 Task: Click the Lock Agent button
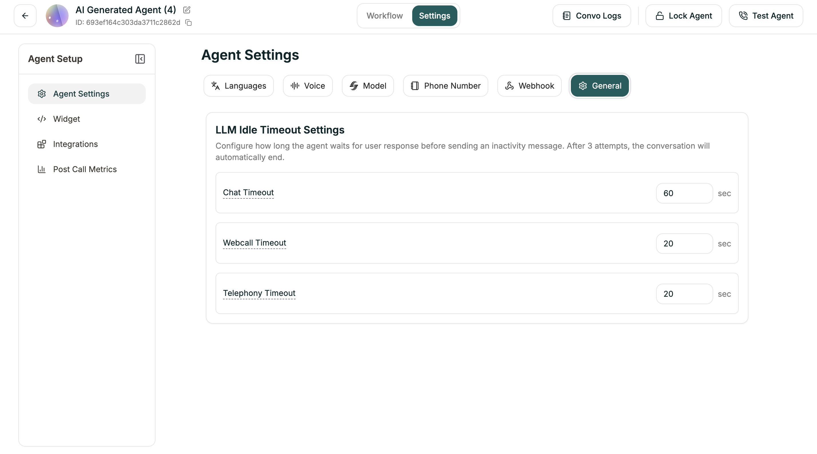pyautogui.click(x=684, y=15)
